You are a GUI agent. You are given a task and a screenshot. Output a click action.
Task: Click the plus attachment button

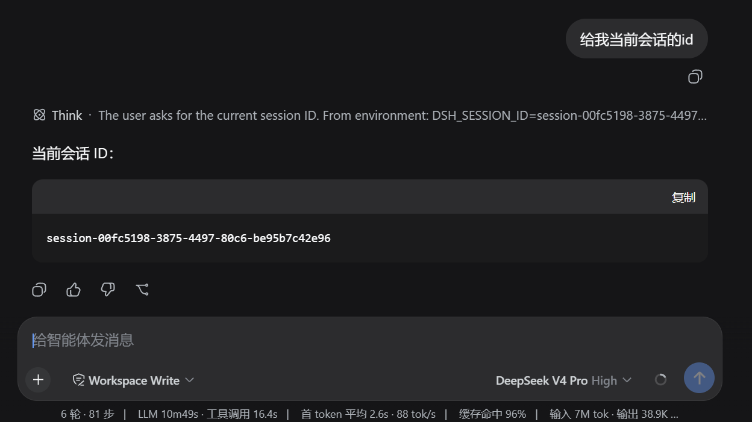point(38,380)
